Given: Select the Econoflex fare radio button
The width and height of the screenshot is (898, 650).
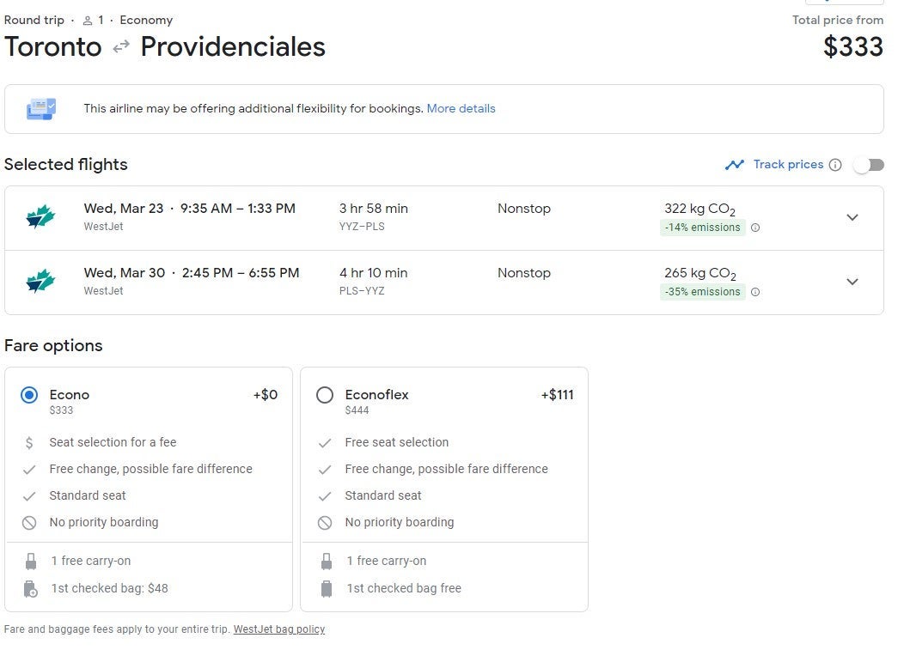Looking at the screenshot, I should pos(325,395).
